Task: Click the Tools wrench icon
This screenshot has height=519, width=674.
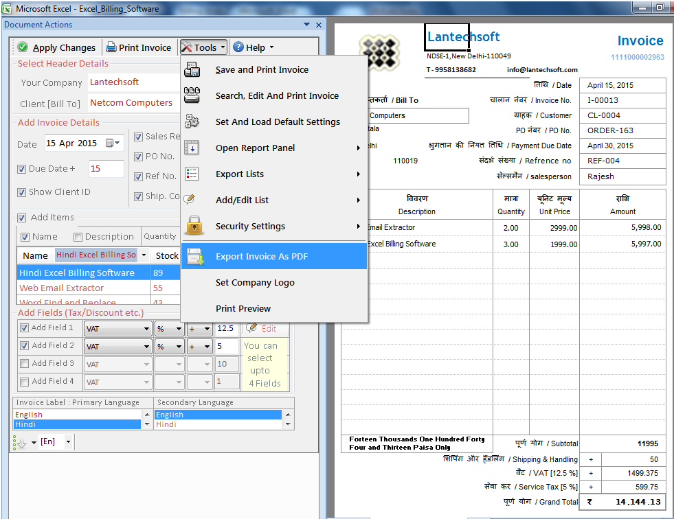Action: tap(187, 47)
